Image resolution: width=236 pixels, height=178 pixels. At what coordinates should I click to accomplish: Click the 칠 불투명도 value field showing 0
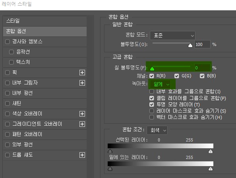click(202, 68)
